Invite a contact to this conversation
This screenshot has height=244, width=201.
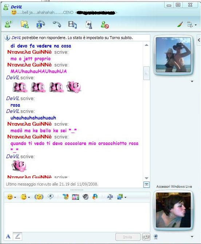(x=8, y=24)
